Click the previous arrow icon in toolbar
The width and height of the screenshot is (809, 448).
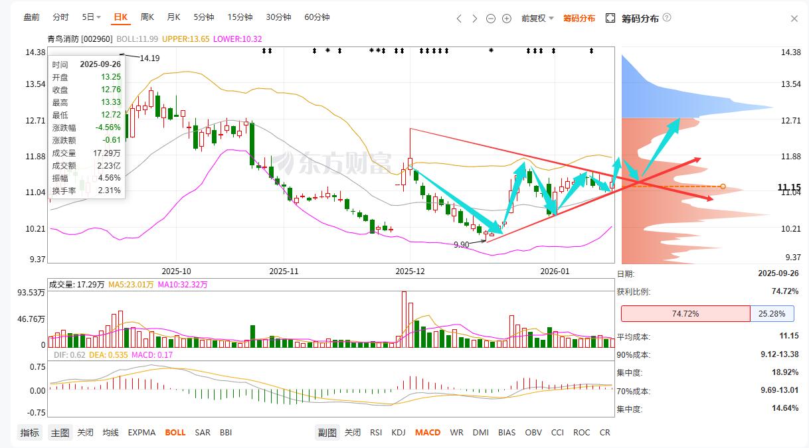[459, 19]
